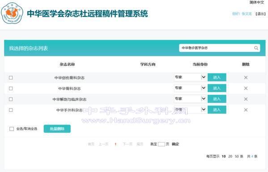Go to 上一页 previous page
The height and width of the screenshot is (172, 268).
pos(103,144)
